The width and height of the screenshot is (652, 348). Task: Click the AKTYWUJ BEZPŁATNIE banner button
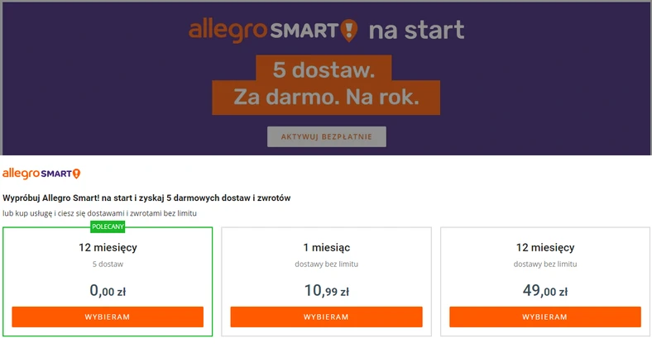point(327,136)
